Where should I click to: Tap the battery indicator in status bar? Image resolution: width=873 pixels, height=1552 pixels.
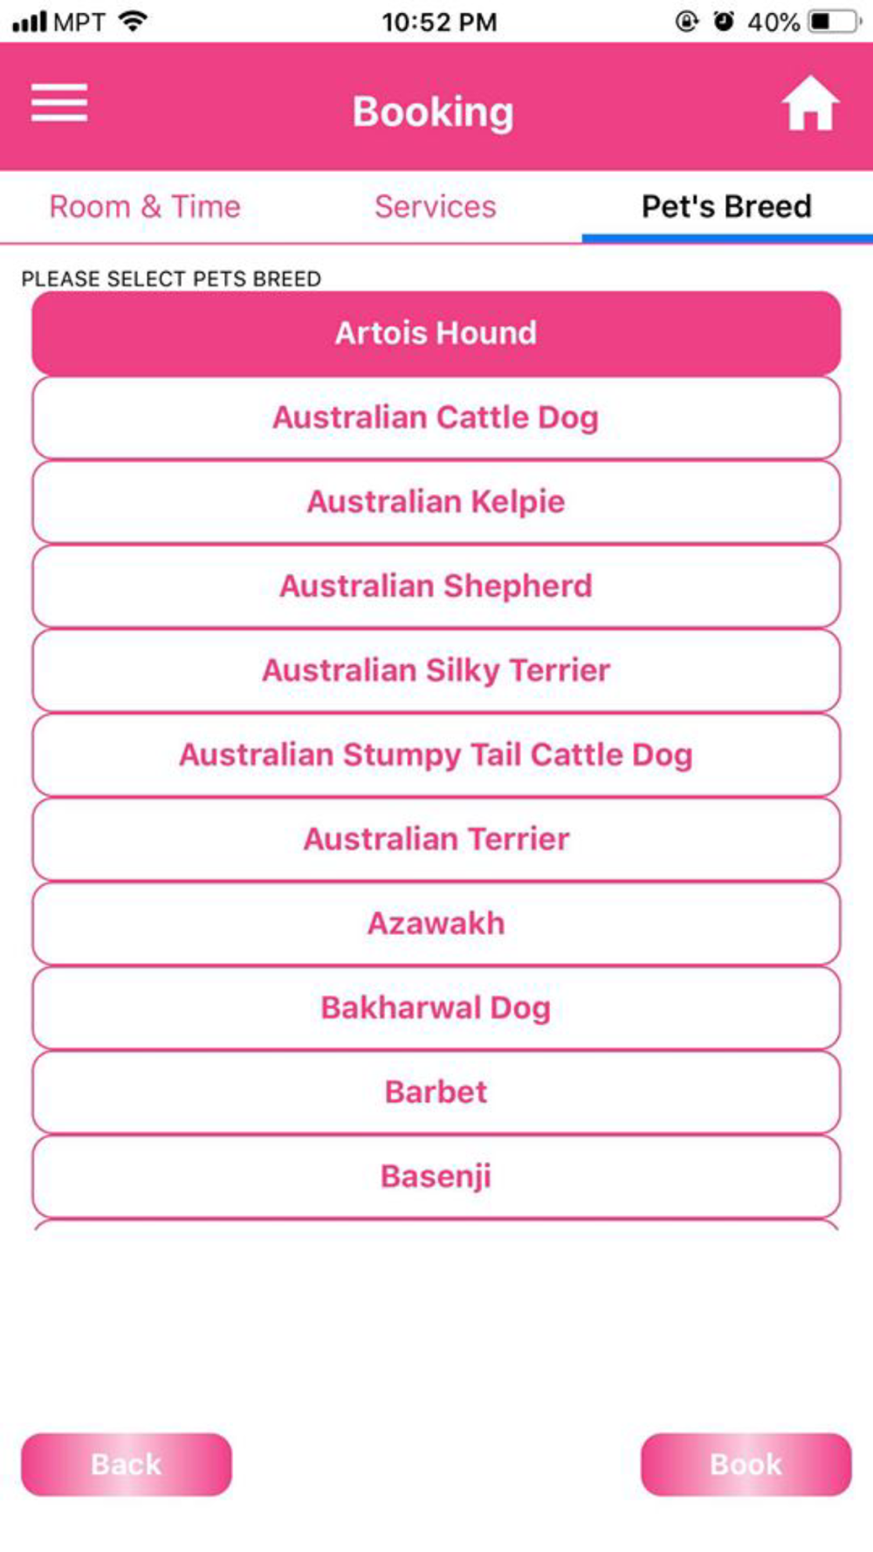pyautogui.click(x=835, y=21)
